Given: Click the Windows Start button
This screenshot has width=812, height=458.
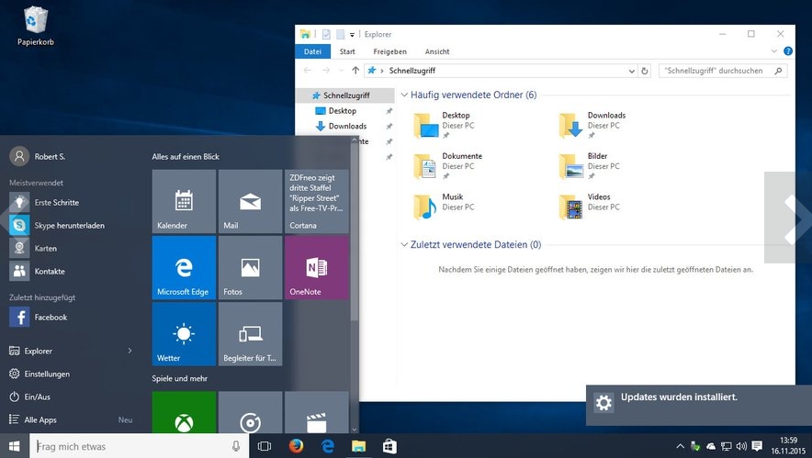Looking at the screenshot, I should click(15, 445).
